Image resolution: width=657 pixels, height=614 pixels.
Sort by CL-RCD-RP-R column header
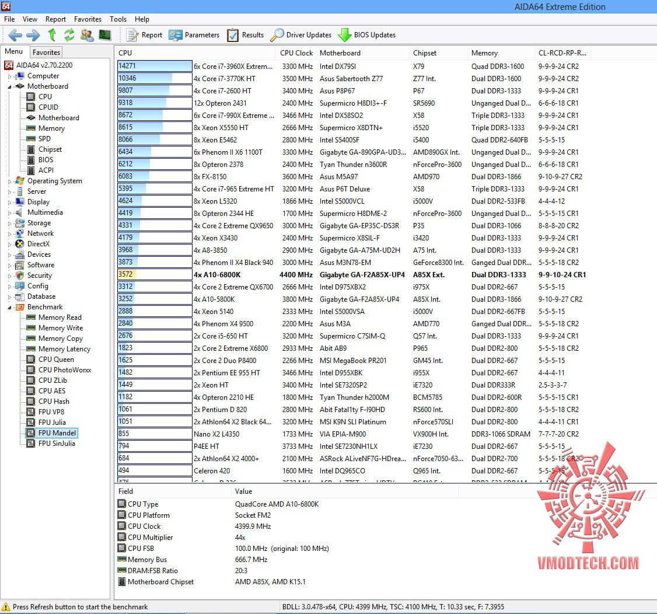coord(562,53)
